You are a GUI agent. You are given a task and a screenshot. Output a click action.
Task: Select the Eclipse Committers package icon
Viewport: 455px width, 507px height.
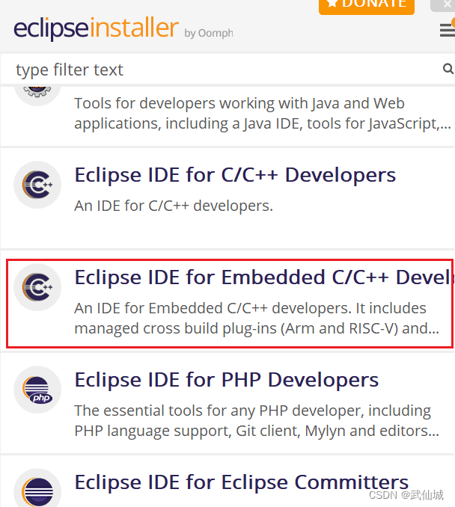click(x=37, y=489)
